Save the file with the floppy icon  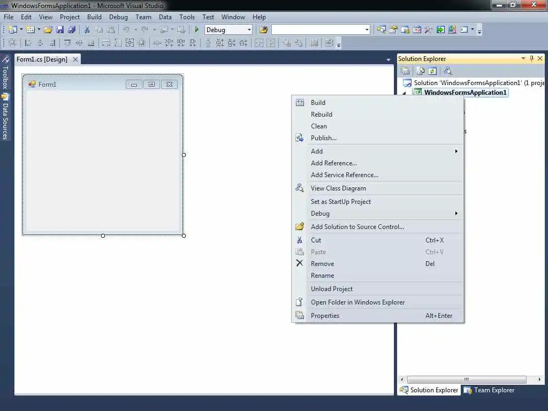tap(60, 30)
